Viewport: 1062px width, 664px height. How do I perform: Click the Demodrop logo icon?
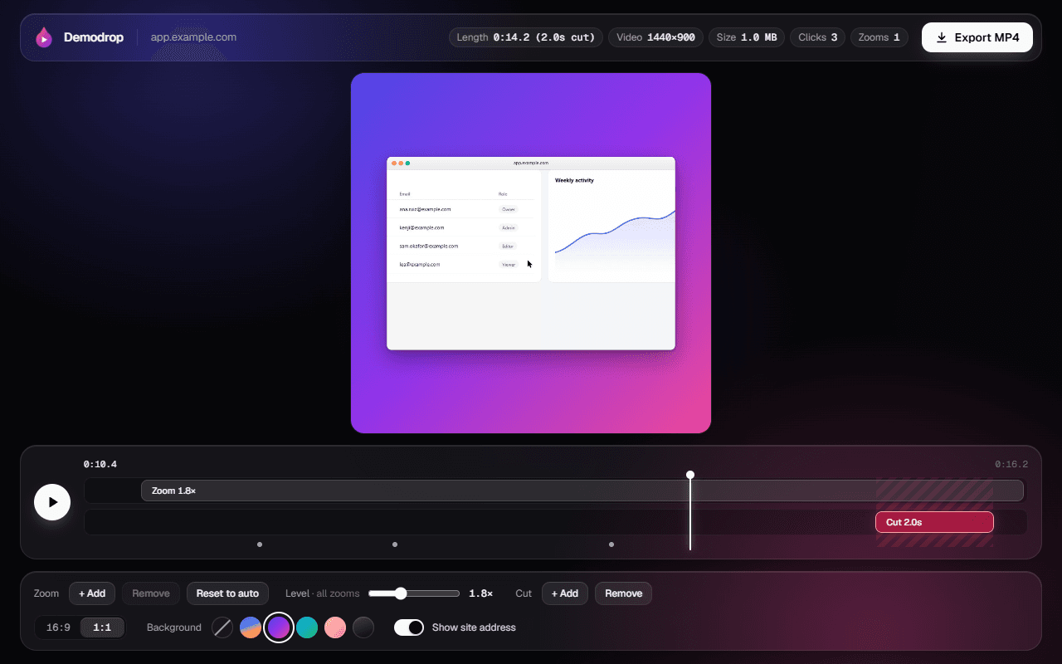pos(44,37)
